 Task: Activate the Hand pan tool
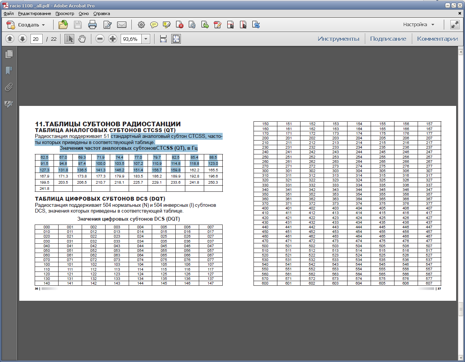pos(82,39)
